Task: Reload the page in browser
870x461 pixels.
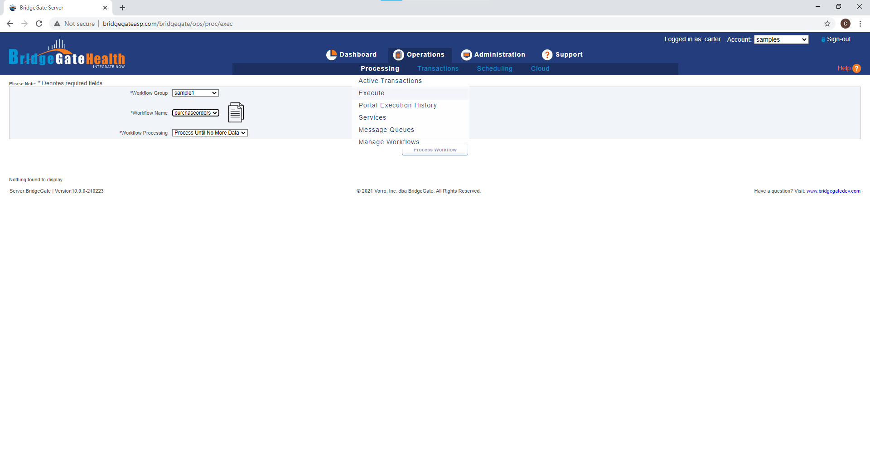Action: 39,24
